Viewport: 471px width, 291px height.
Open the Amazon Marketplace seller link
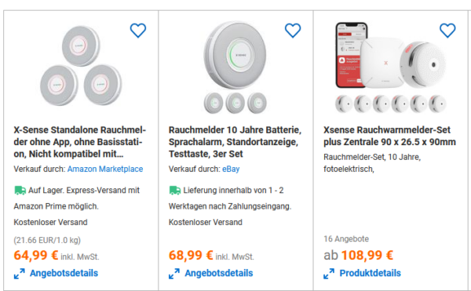(105, 169)
